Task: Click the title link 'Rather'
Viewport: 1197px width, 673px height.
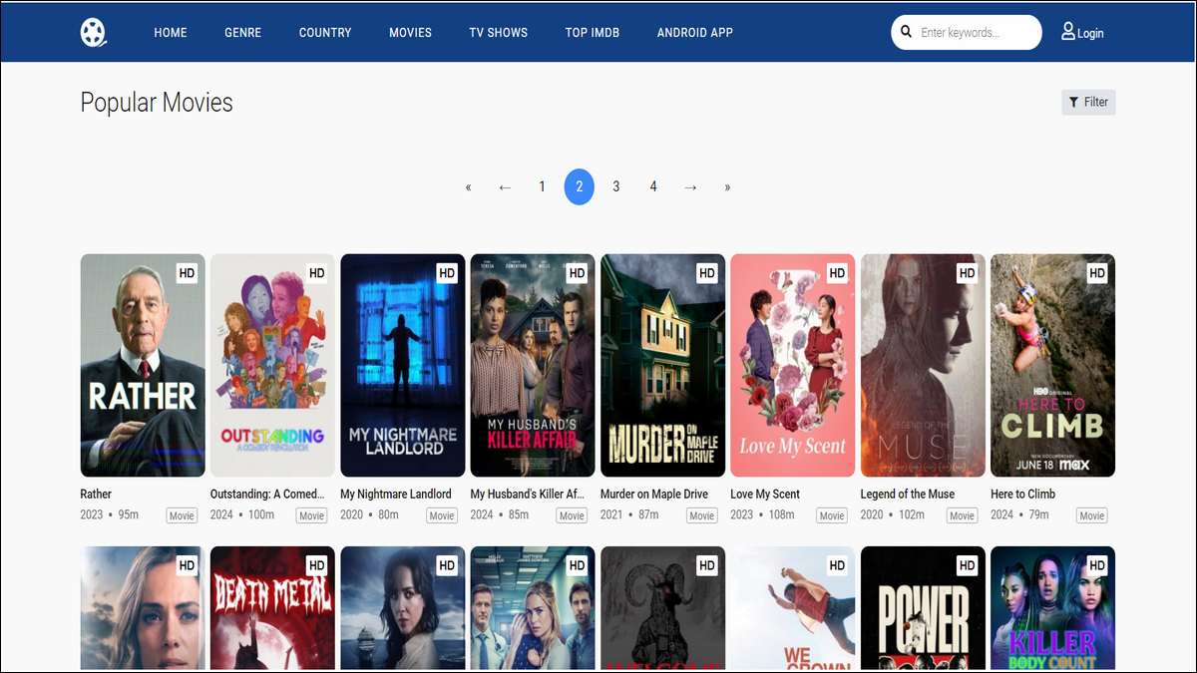Action: tap(96, 494)
